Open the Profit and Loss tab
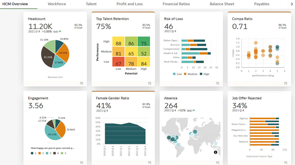This screenshot has width=295, height=165. click(130, 4)
